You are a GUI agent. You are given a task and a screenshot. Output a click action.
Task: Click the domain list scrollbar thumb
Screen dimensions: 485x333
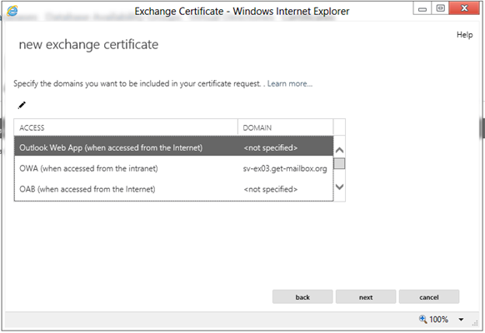click(339, 163)
